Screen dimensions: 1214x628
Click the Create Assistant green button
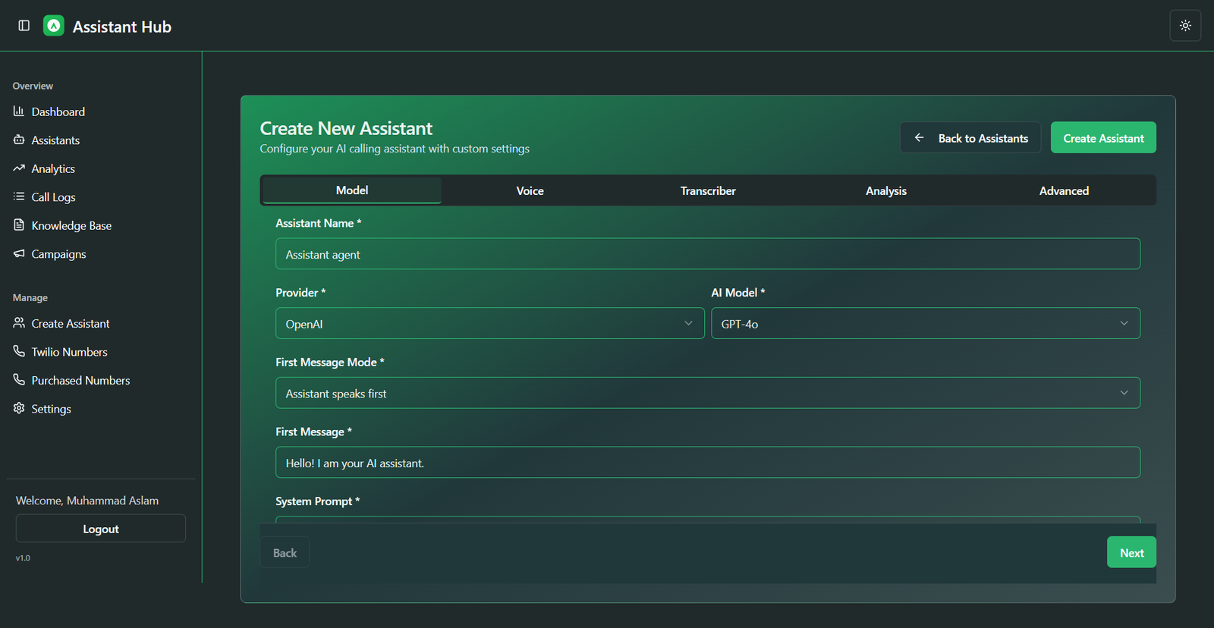click(1103, 138)
